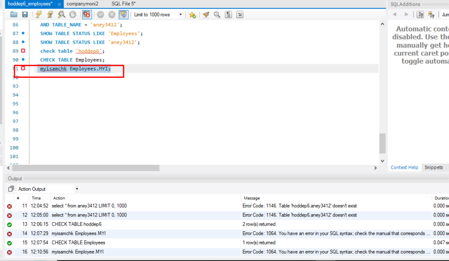Click the error marker beside the myisamchk line
This screenshot has height=261, width=449.
click(x=23, y=68)
